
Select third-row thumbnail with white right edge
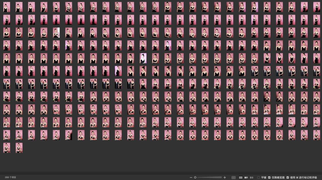(x=56, y=33)
